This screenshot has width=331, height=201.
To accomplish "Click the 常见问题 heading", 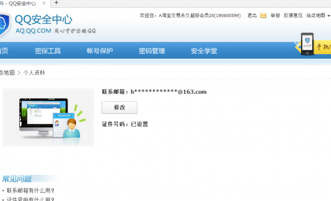I will [17, 179].
